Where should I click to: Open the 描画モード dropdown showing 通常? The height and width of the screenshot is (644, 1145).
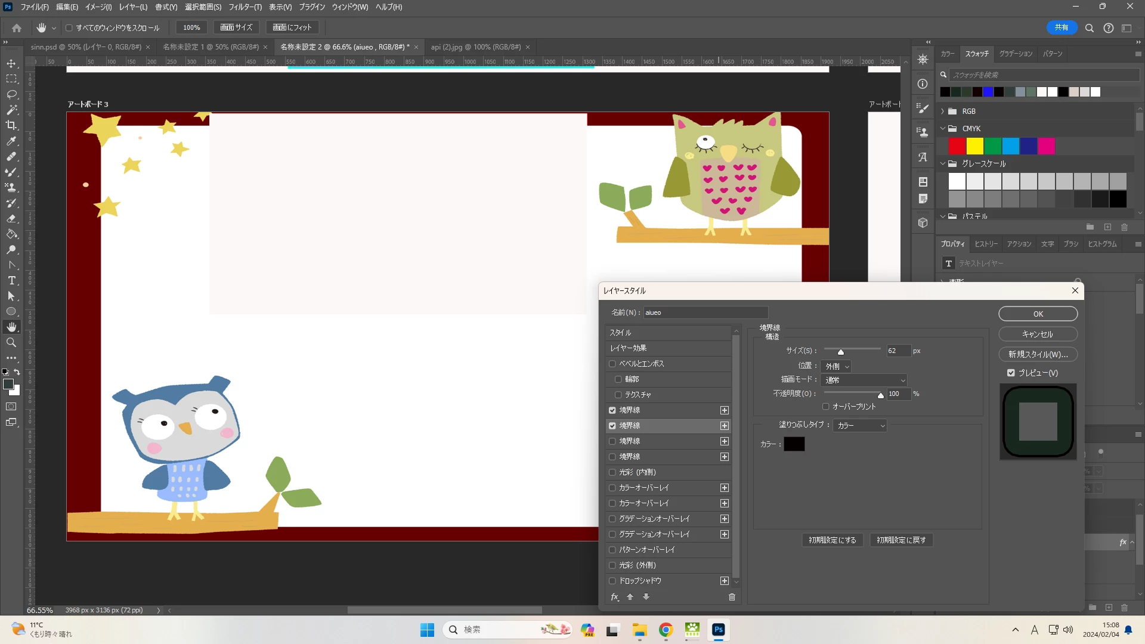click(864, 380)
